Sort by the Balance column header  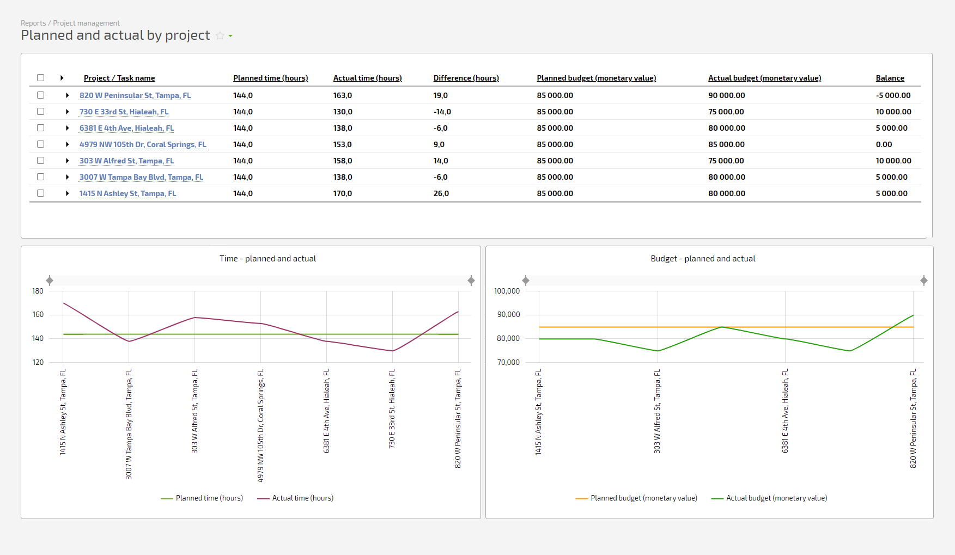pos(890,78)
